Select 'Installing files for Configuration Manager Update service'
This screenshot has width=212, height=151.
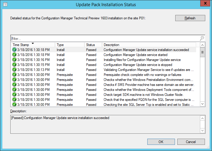click(142, 60)
